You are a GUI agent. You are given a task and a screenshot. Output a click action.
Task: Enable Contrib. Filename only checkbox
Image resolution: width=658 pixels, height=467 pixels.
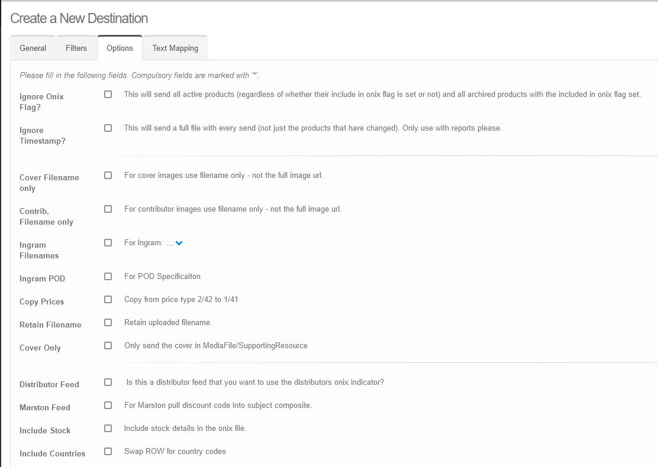click(x=108, y=209)
